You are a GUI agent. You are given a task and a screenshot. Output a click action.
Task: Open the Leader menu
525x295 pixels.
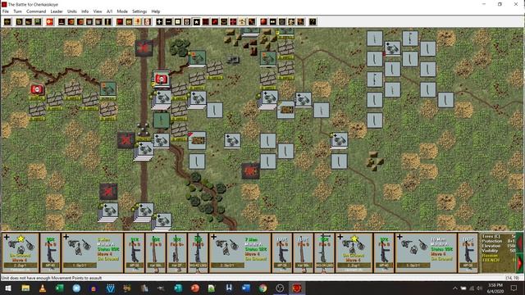pos(57,11)
